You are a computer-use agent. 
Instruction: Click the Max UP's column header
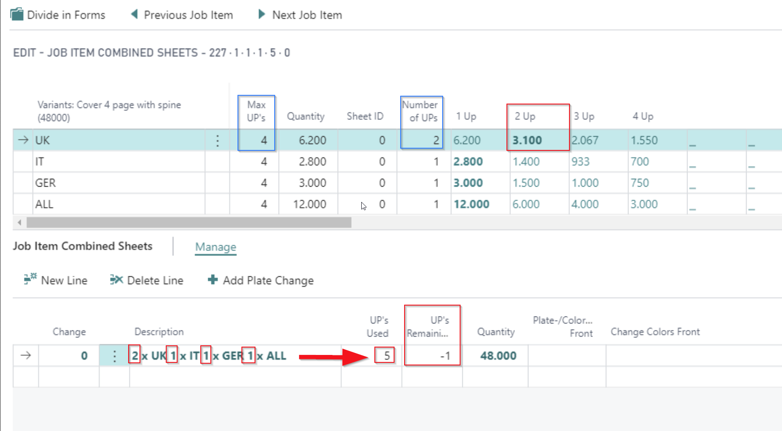click(256, 111)
